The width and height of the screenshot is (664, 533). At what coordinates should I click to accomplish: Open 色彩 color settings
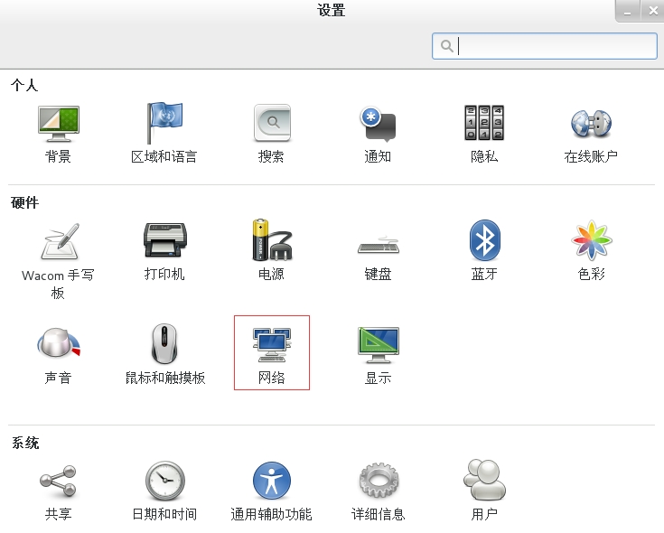click(591, 249)
